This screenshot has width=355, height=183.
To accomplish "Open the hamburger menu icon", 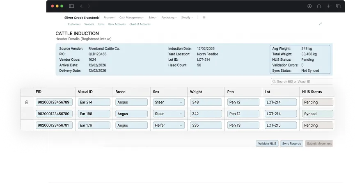I will tap(204, 18).
